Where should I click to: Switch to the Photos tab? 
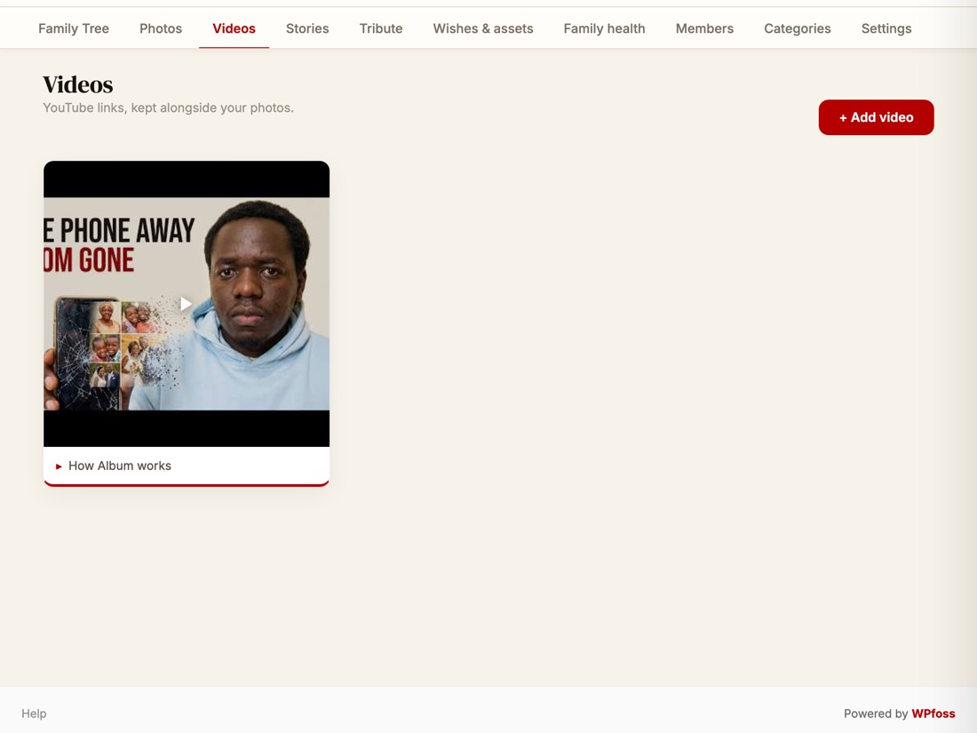(x=161, y=28)
